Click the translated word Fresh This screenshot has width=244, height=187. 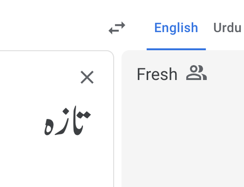pos(157,75)
